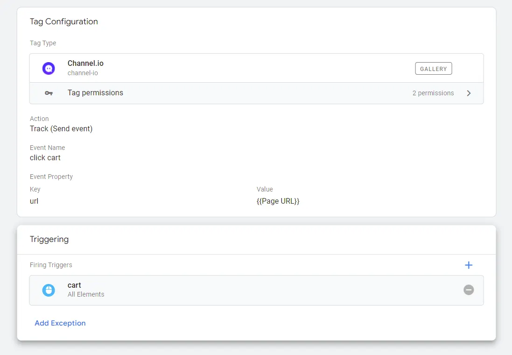Click the {{Page URL}} value field
The width and height of the screenshot is (512, 355).
(x=278, y=201)
